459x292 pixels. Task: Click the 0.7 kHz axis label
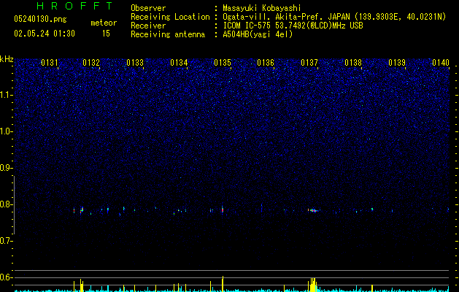(x=6, y=241)
